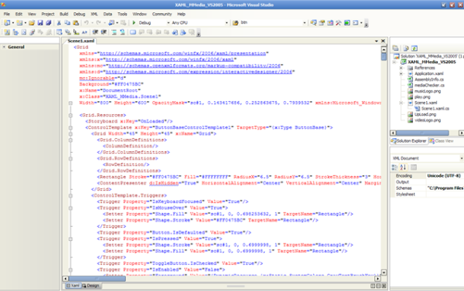Follow the markup-compatibility/2006 schema link
464x291 pixels.
click(194, 66)
